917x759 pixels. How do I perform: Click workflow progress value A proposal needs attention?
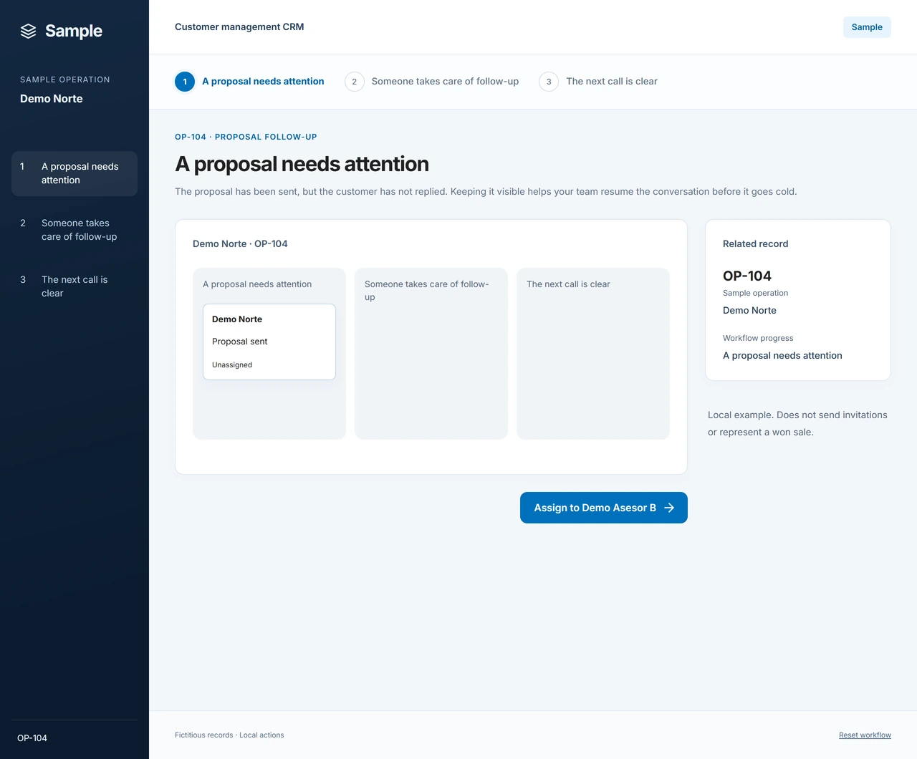782,356
